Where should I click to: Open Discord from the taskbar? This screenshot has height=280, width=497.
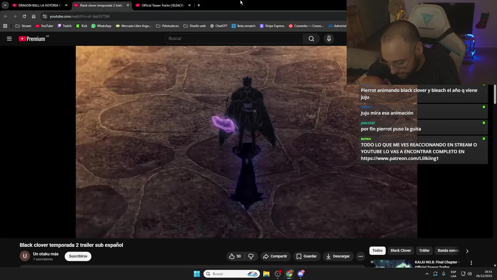click(301, 274)
